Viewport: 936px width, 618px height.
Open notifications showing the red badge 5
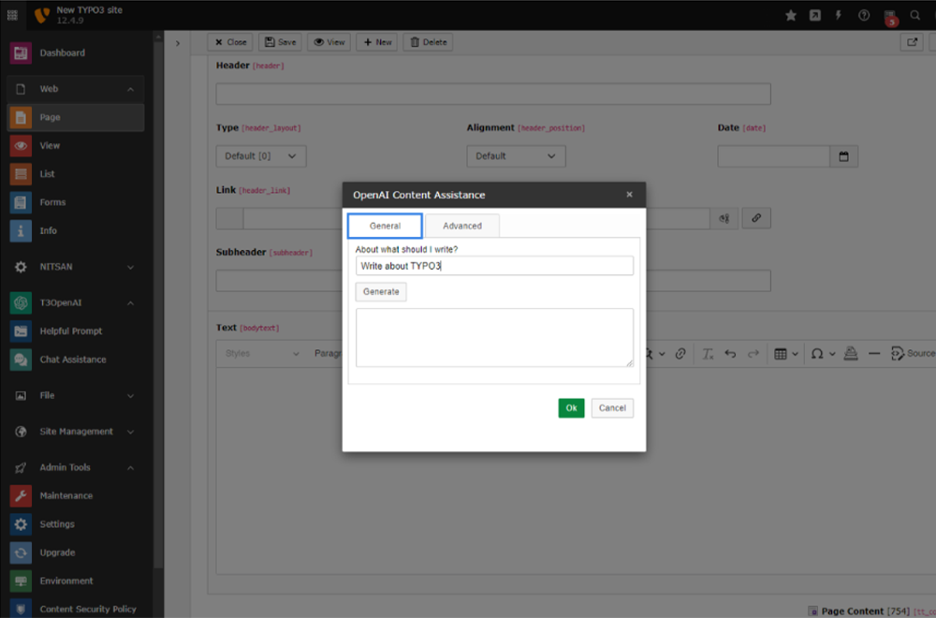coord(890,15)
